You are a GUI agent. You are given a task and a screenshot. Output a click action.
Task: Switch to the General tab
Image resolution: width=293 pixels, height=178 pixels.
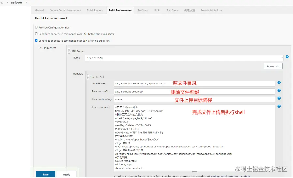point(39,10)
